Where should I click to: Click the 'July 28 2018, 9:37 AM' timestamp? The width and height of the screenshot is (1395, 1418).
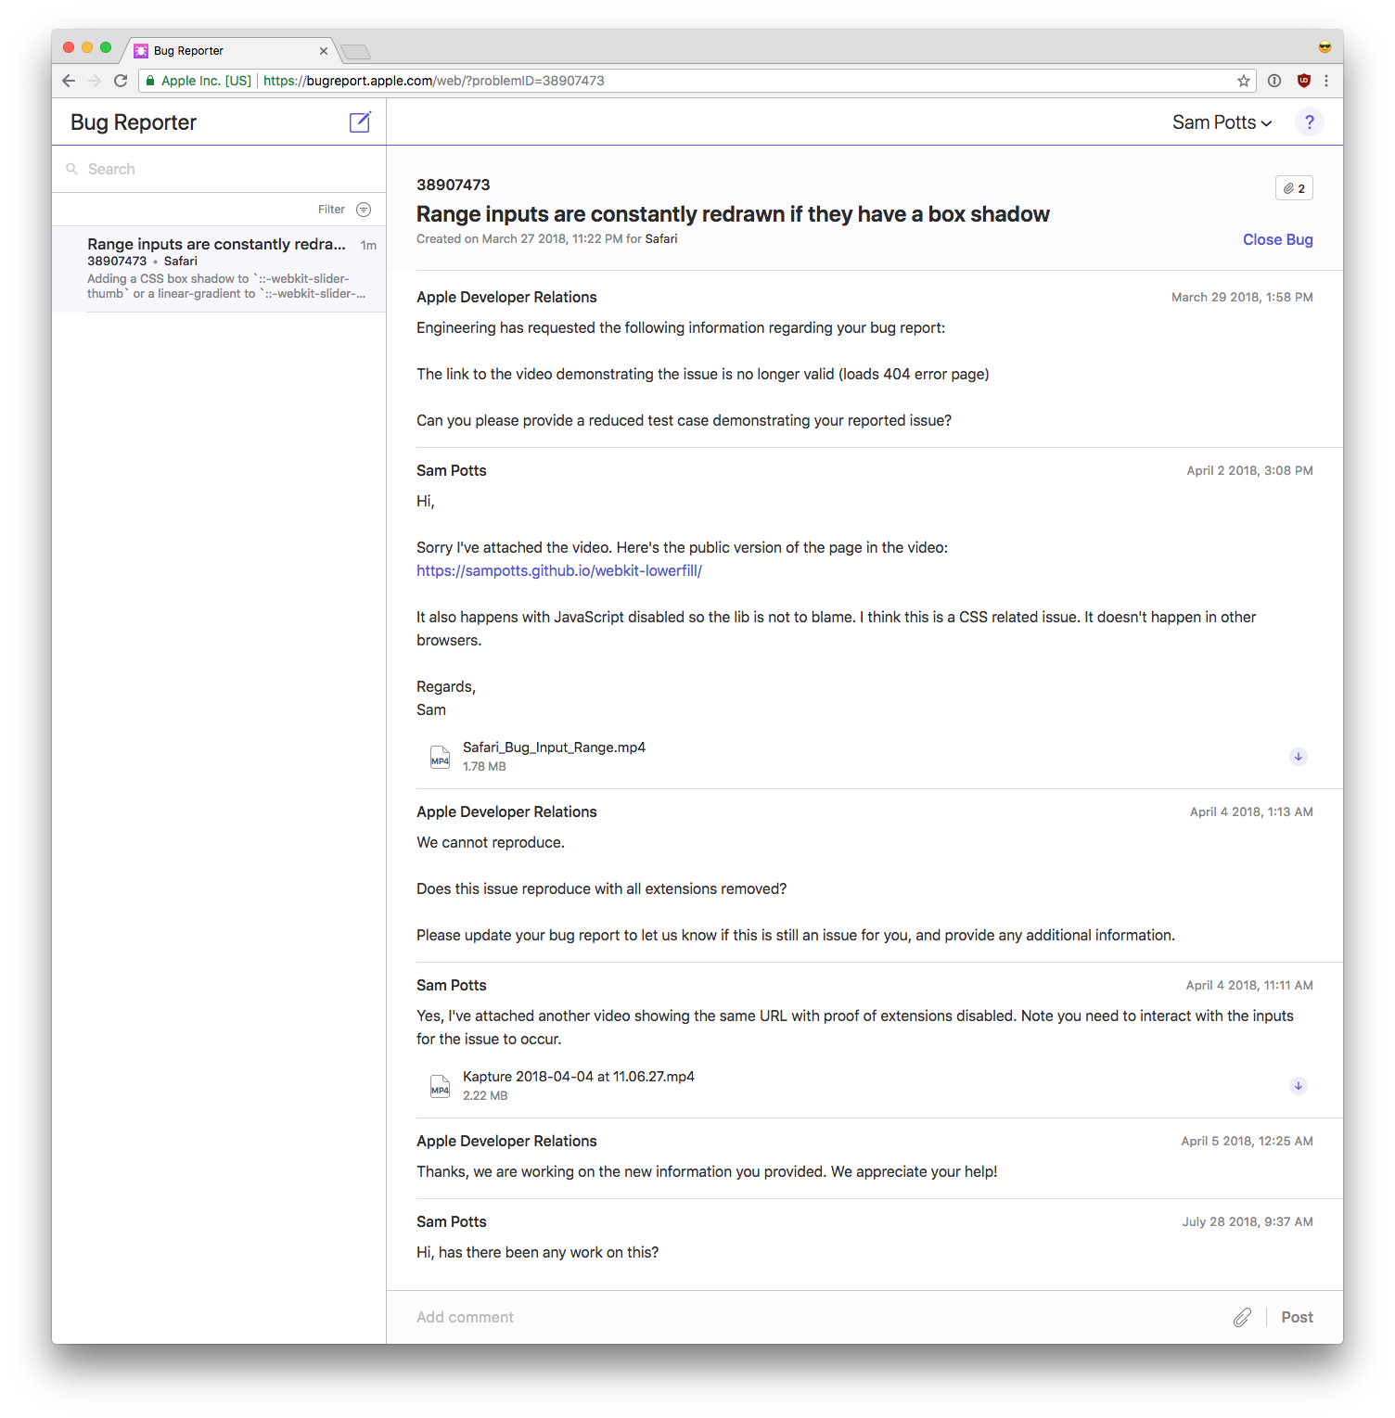click(x=1248, y=1221)
